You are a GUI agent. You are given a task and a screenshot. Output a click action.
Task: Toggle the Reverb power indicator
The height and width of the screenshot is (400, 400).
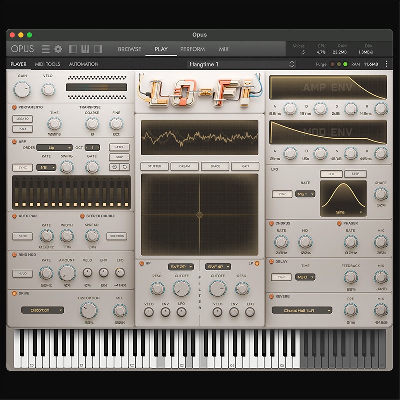coord(271,296)
